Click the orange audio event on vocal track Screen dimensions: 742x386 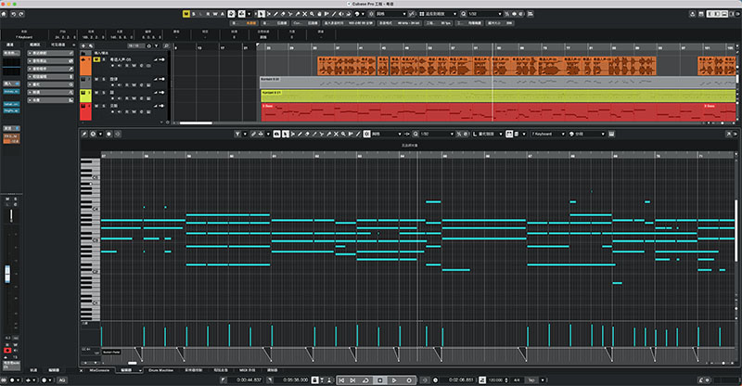pos(346,66)
